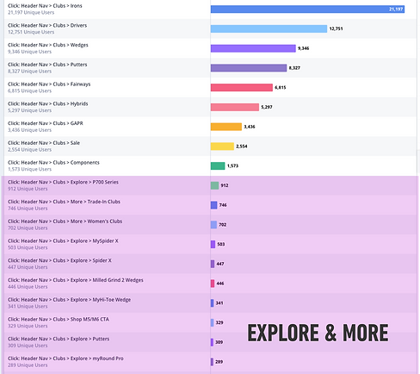Click the 2,554 value next to Sale bar

(242, 146)
